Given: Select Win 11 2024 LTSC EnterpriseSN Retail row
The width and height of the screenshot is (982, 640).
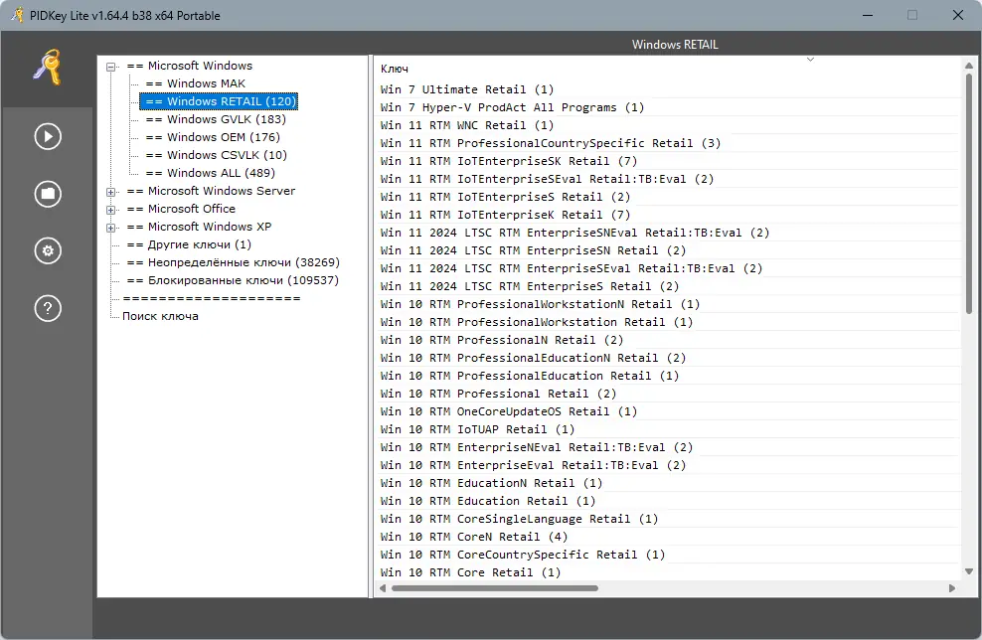Looking at the screenshot, I should tap(667, 250).
